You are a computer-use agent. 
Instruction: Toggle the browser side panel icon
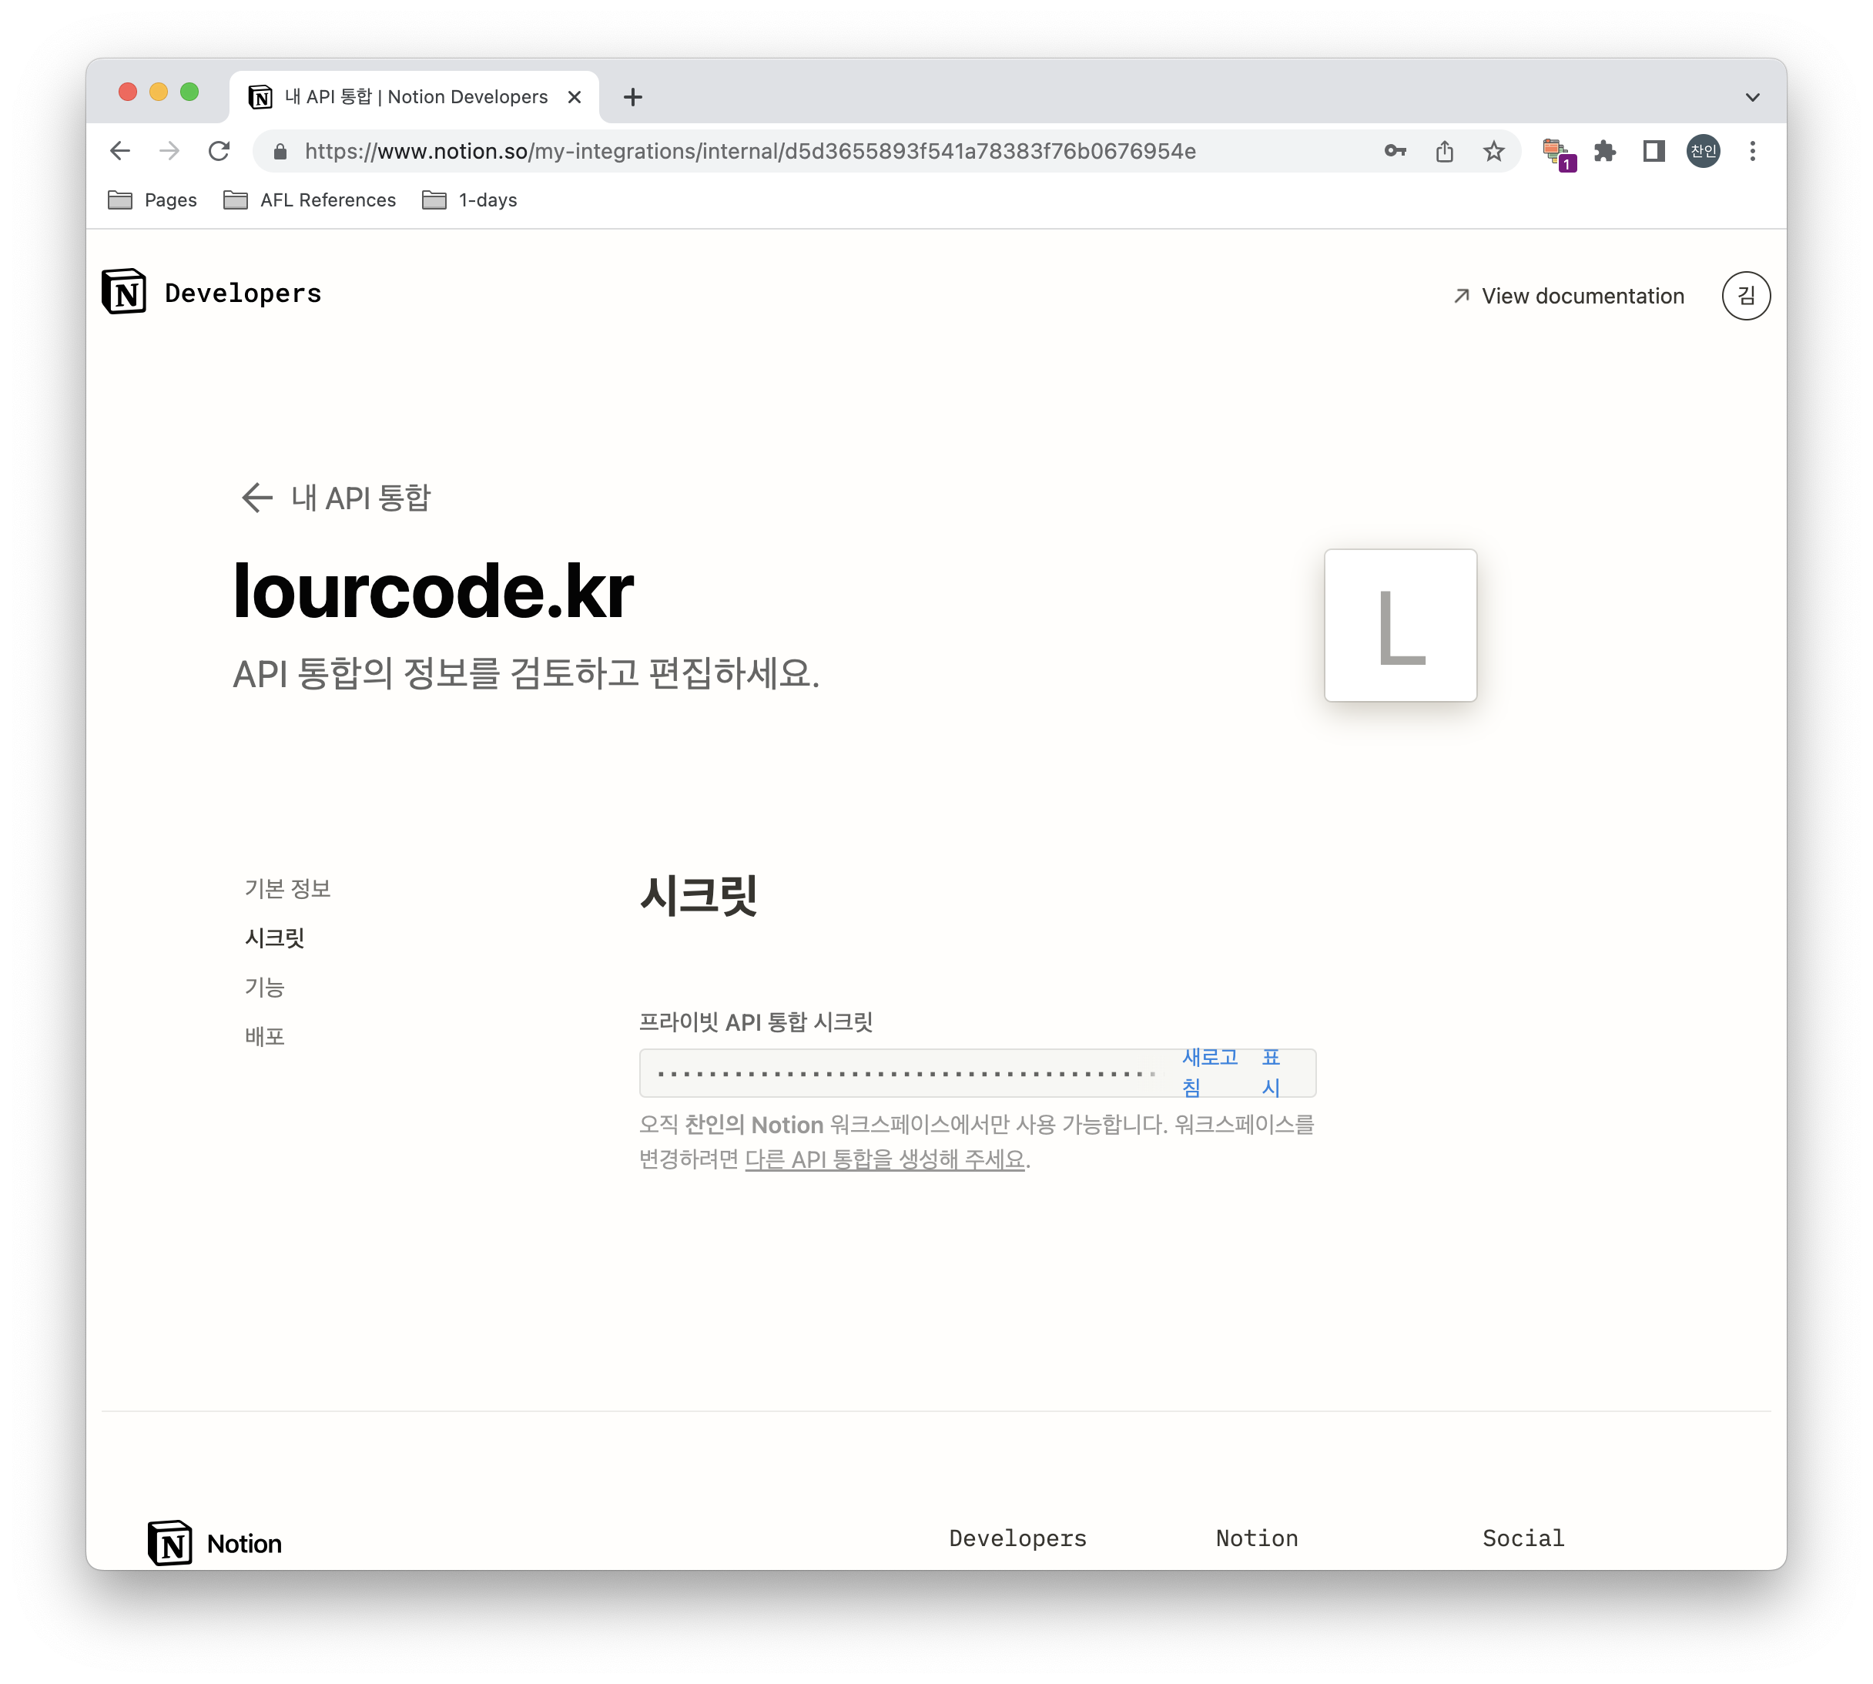point(1654,151)
